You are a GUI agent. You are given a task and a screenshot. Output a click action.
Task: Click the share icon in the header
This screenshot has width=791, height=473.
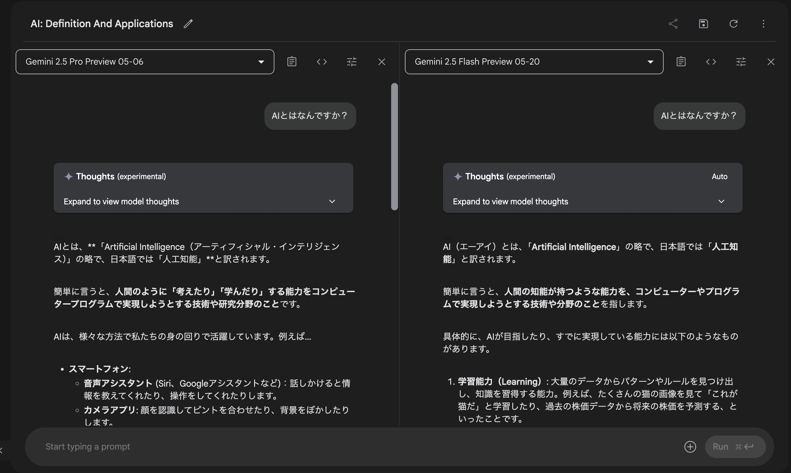pos(673,24)
